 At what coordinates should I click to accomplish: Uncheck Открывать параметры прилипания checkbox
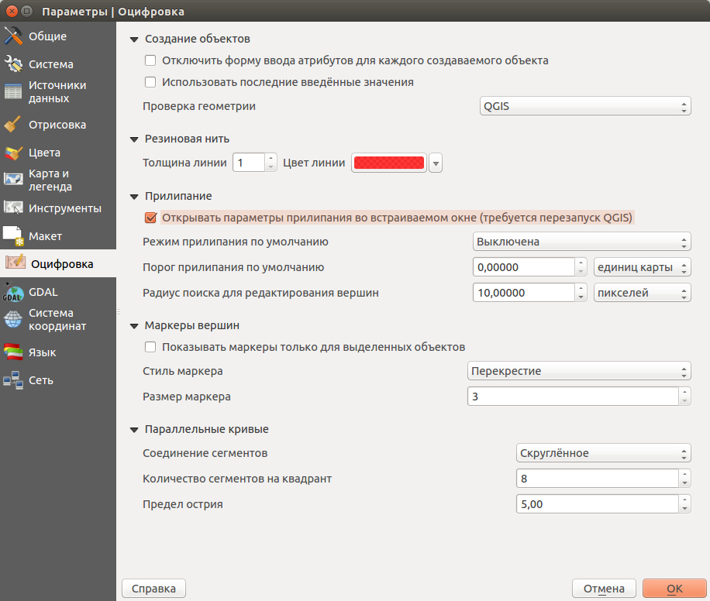coord(150,218)
